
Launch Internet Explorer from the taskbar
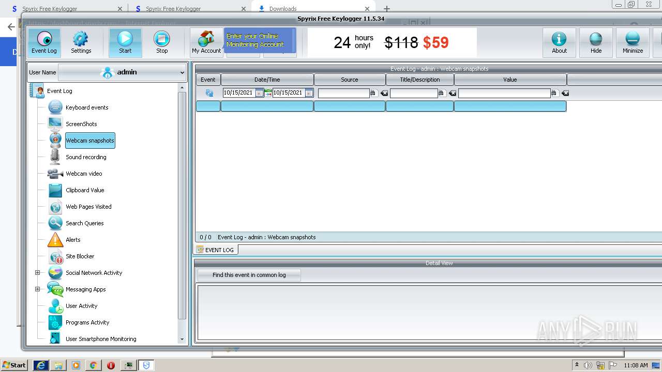pyautogui.click(x=41, y=365)
